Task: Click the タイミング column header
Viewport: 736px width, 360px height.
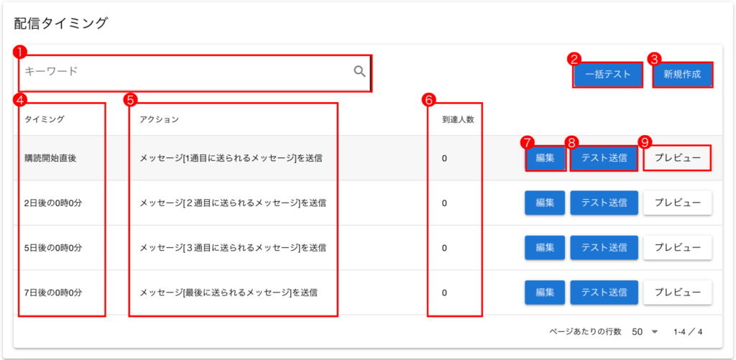Action: pos(45,119)
